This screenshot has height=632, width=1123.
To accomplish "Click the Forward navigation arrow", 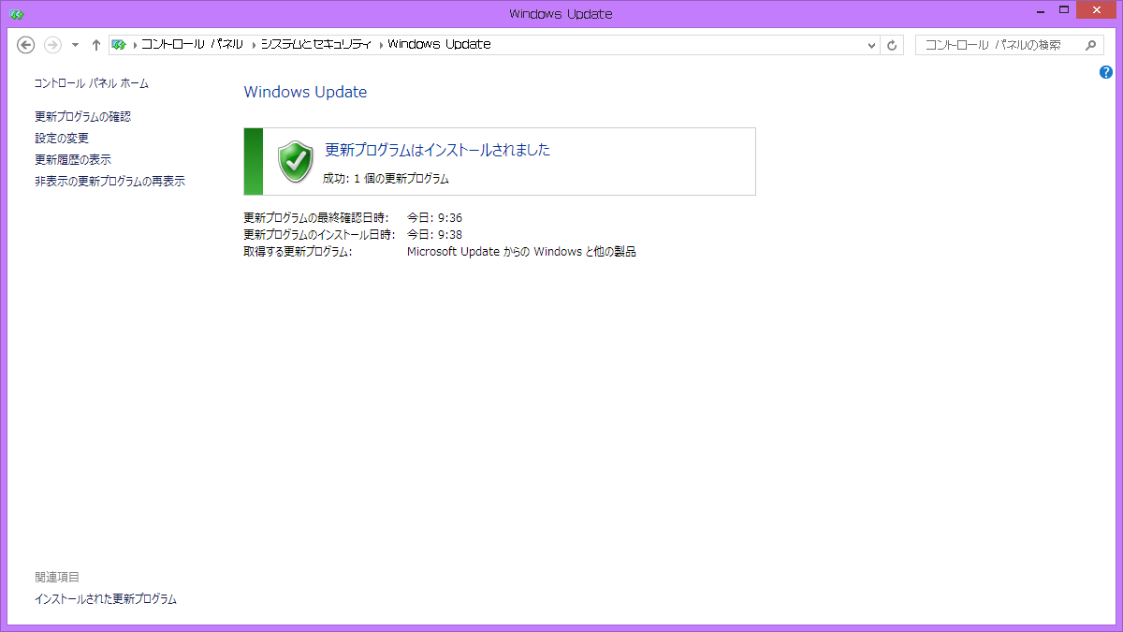I will click(x=52, y=44).
